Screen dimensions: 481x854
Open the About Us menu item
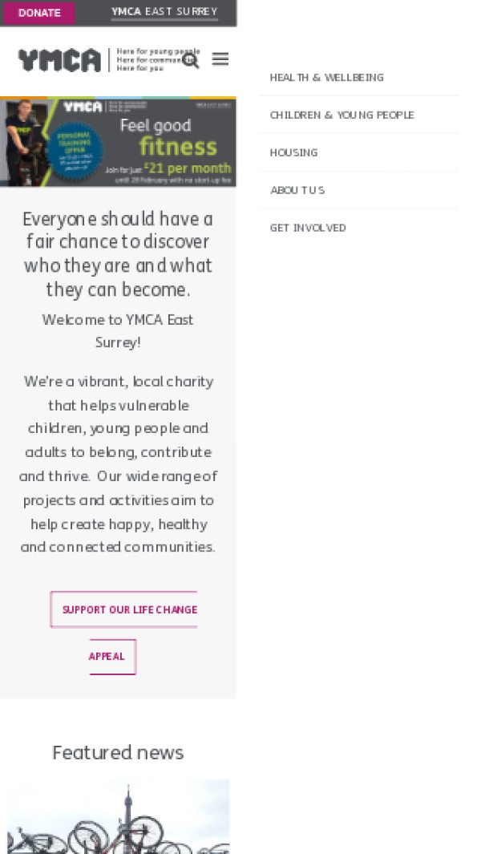pyautogui.click(x=297, y=191)
